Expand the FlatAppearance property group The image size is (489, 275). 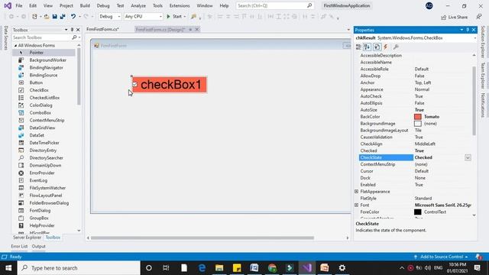(x=357, y=192)
